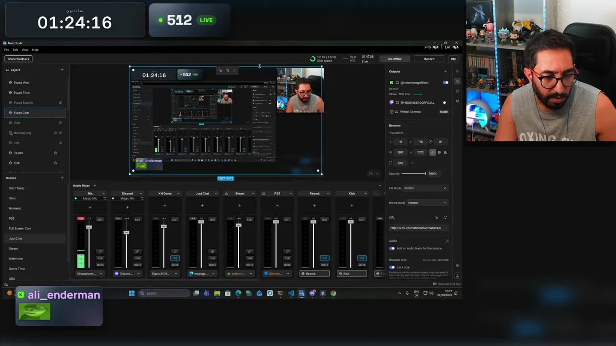616x346 pixels.
Task: Toggle link icon on the Mic channel
Action: click(x=100, y=251)
